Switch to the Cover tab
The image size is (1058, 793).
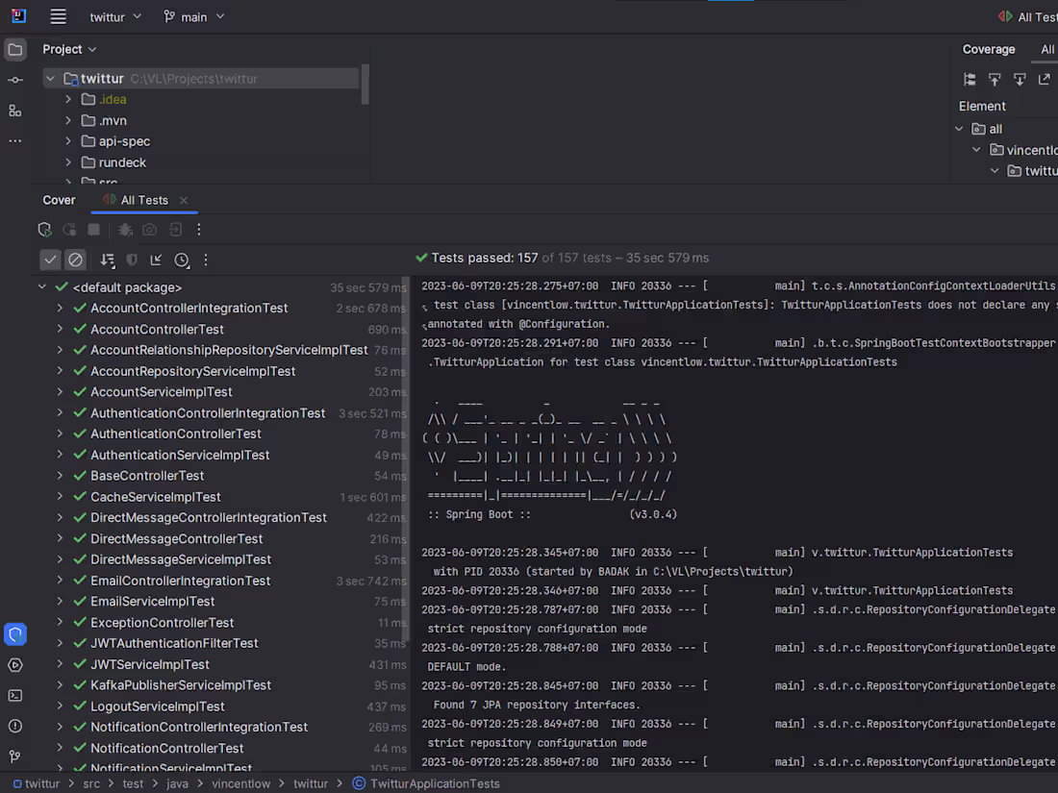pyautogui.click(x=59, y=200)
